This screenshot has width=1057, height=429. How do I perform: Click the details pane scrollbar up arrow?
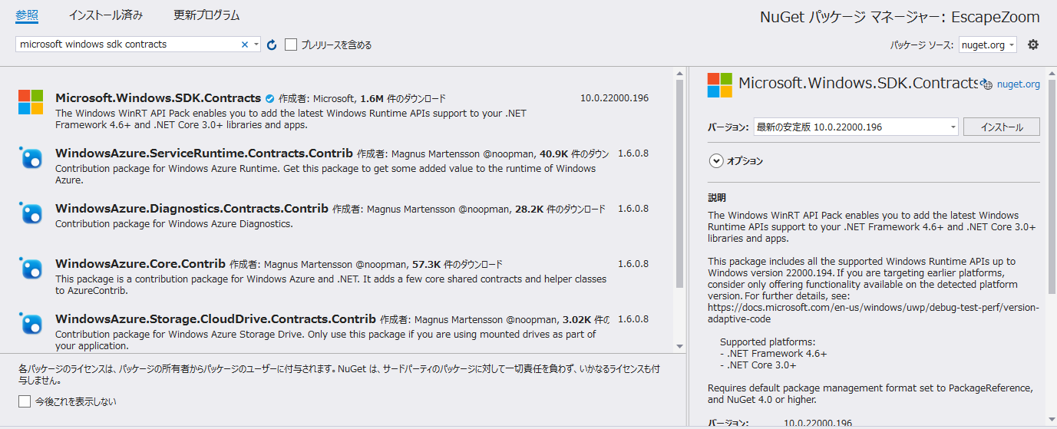click(1051, 72)
